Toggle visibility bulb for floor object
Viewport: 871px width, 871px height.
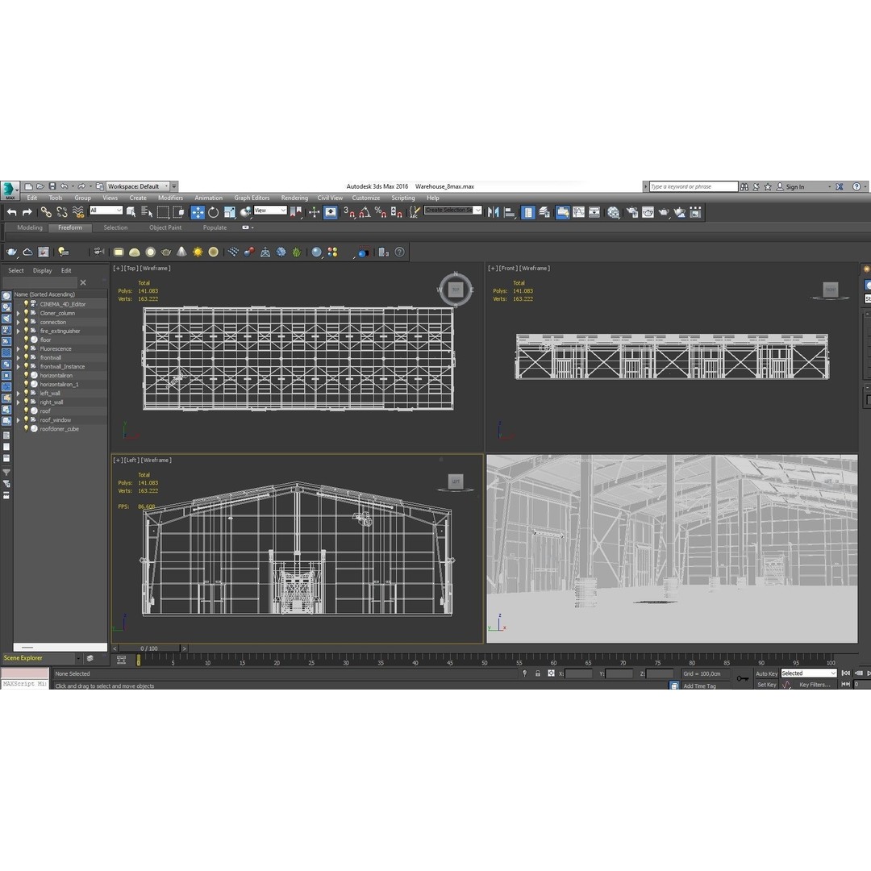click(x=26, y=340)
